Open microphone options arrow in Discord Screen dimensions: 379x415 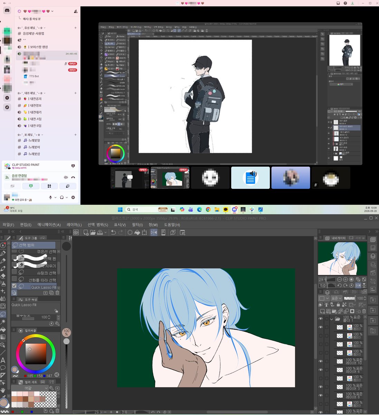click(x=55, y=197)
